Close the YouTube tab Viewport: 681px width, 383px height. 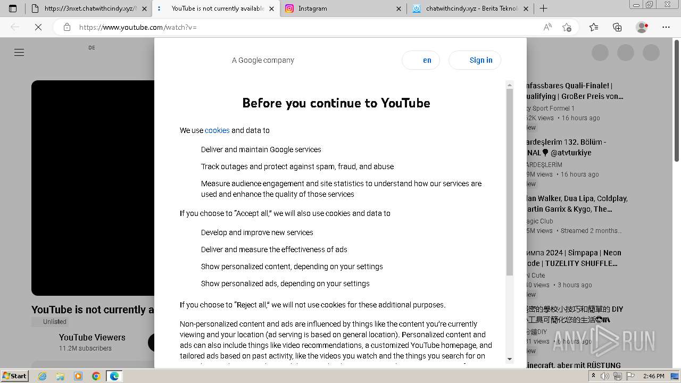click(272, 9)
